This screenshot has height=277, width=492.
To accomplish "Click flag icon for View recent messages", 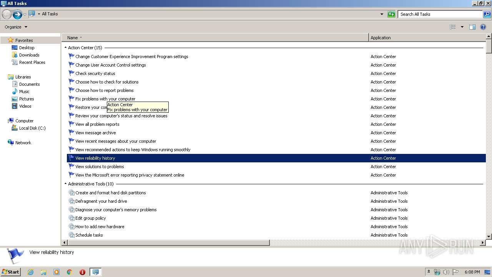I will click(x=71, y=141).
